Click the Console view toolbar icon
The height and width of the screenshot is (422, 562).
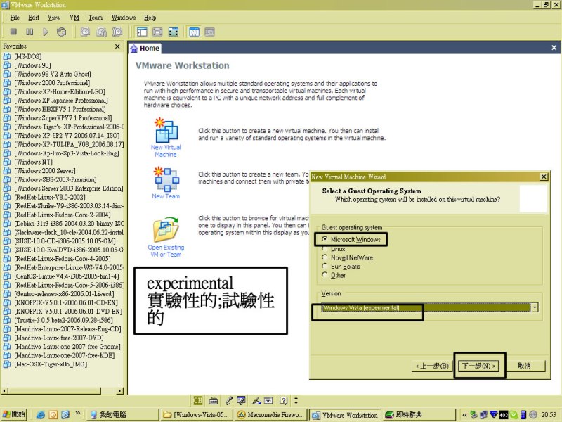point(209,32)
